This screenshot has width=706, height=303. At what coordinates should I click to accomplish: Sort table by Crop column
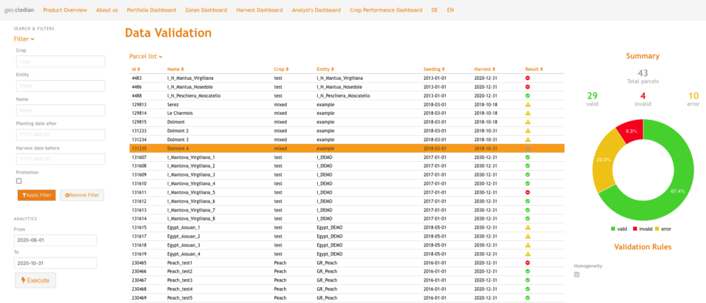[x=281, y=70]
